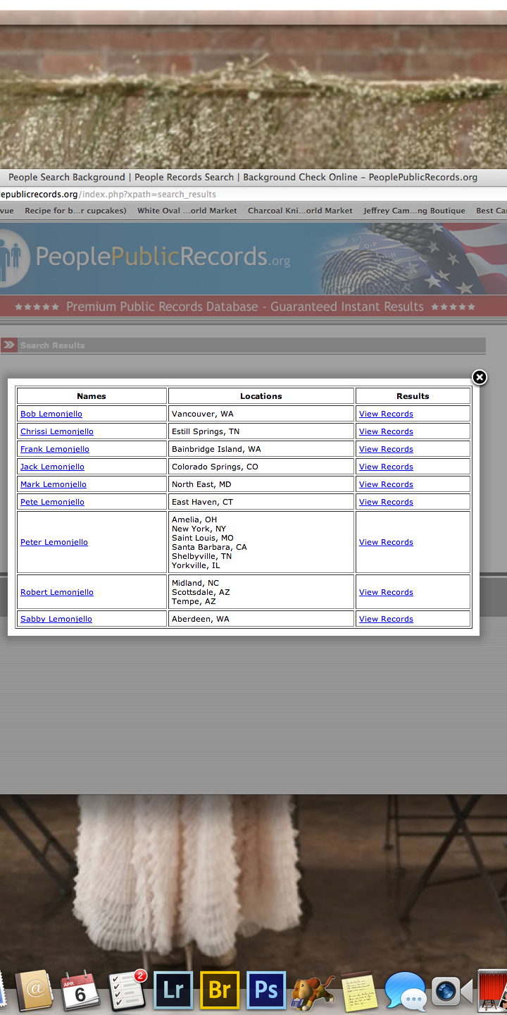Open 'Recipe for b...r cupcakes)' bookmark
The image size is (507, 1015).
click(75, 211)
